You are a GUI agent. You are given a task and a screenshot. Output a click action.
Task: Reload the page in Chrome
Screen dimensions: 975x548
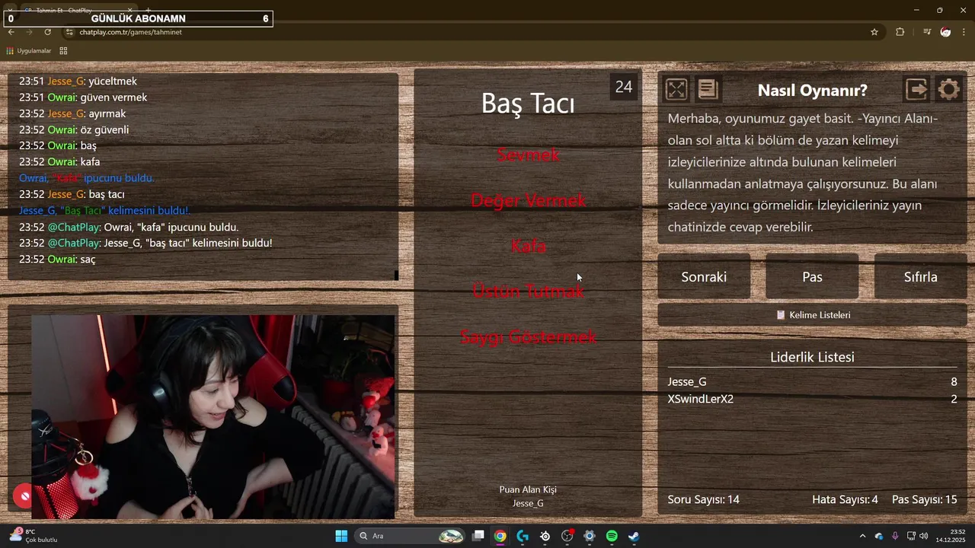[47, 32]
